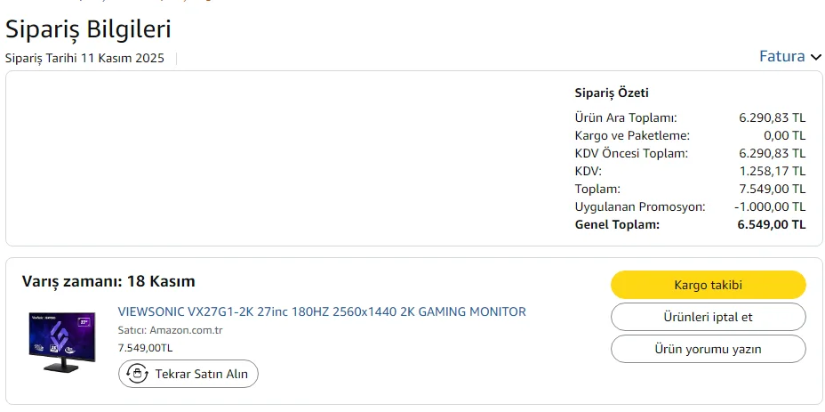Viewport: 825px width, 412px height.
Task: Open the Fatura invoice dropdown
Action: (782, 57)
